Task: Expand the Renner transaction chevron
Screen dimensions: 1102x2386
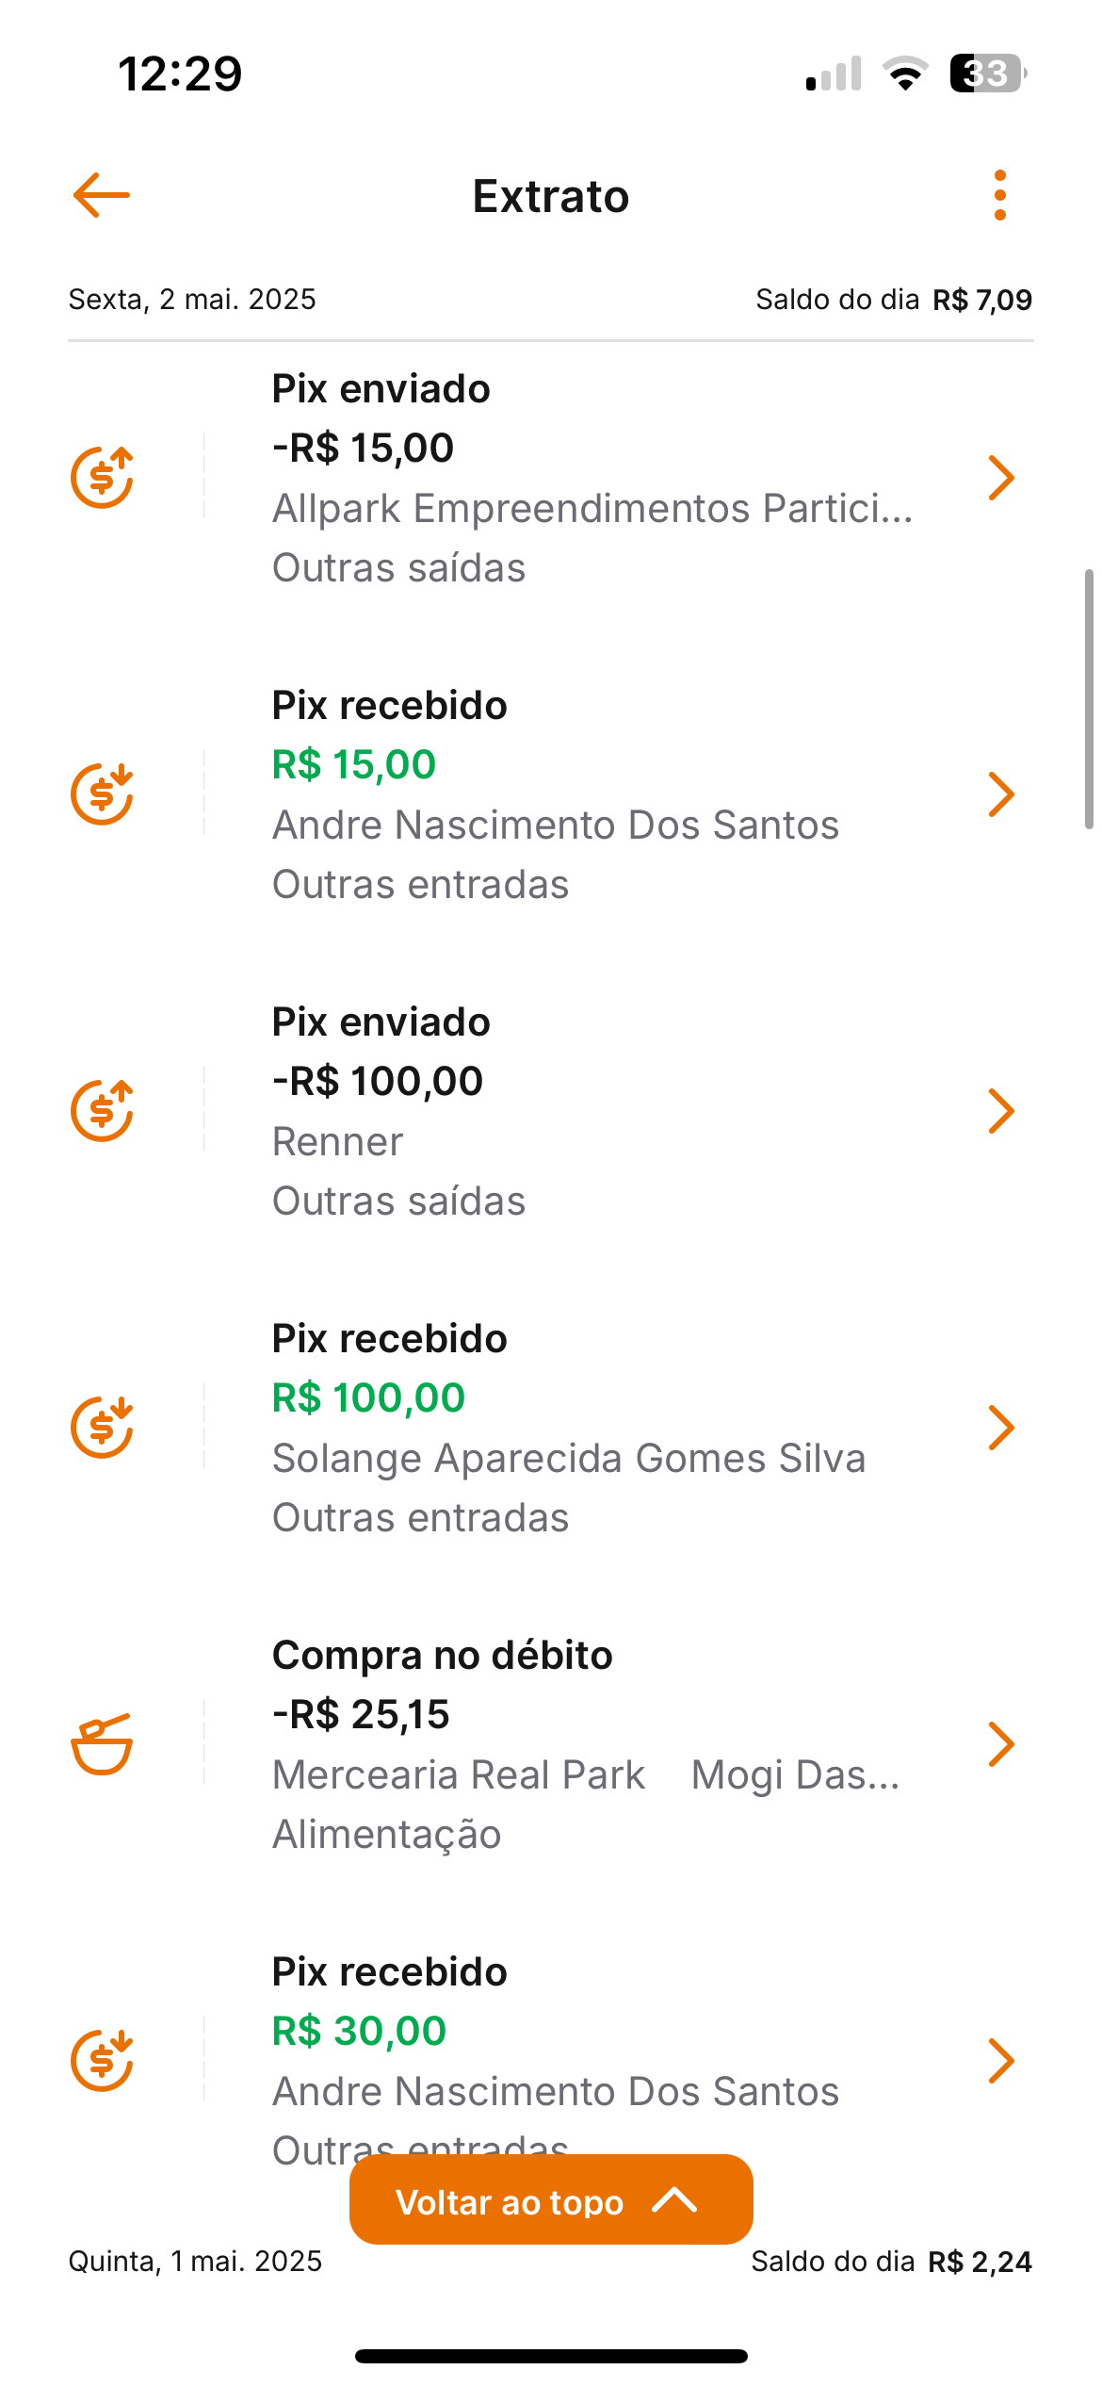Action: [x=1000, y=1111]
